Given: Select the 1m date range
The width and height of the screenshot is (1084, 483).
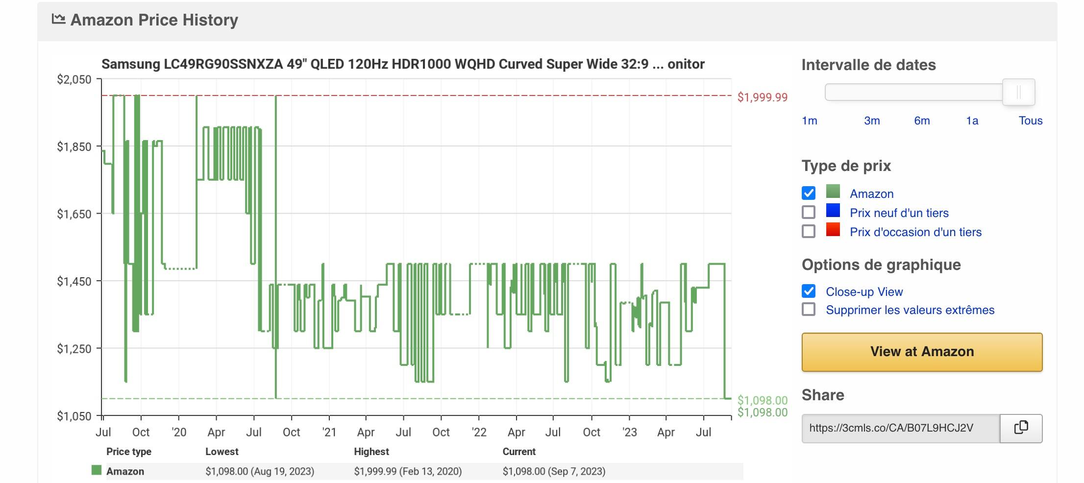Looking at the screenshot, I should coord(810,121).
